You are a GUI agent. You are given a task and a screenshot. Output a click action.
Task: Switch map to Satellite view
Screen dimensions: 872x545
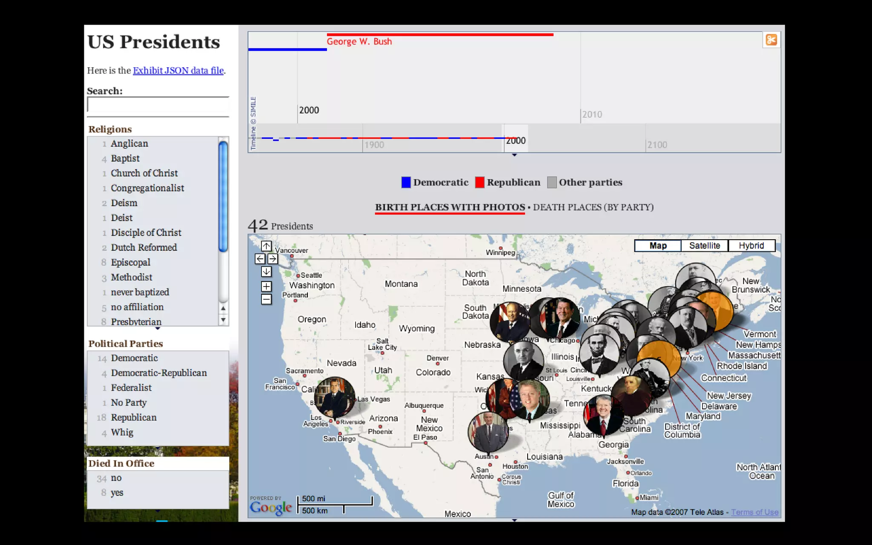[x=704, y=246]
